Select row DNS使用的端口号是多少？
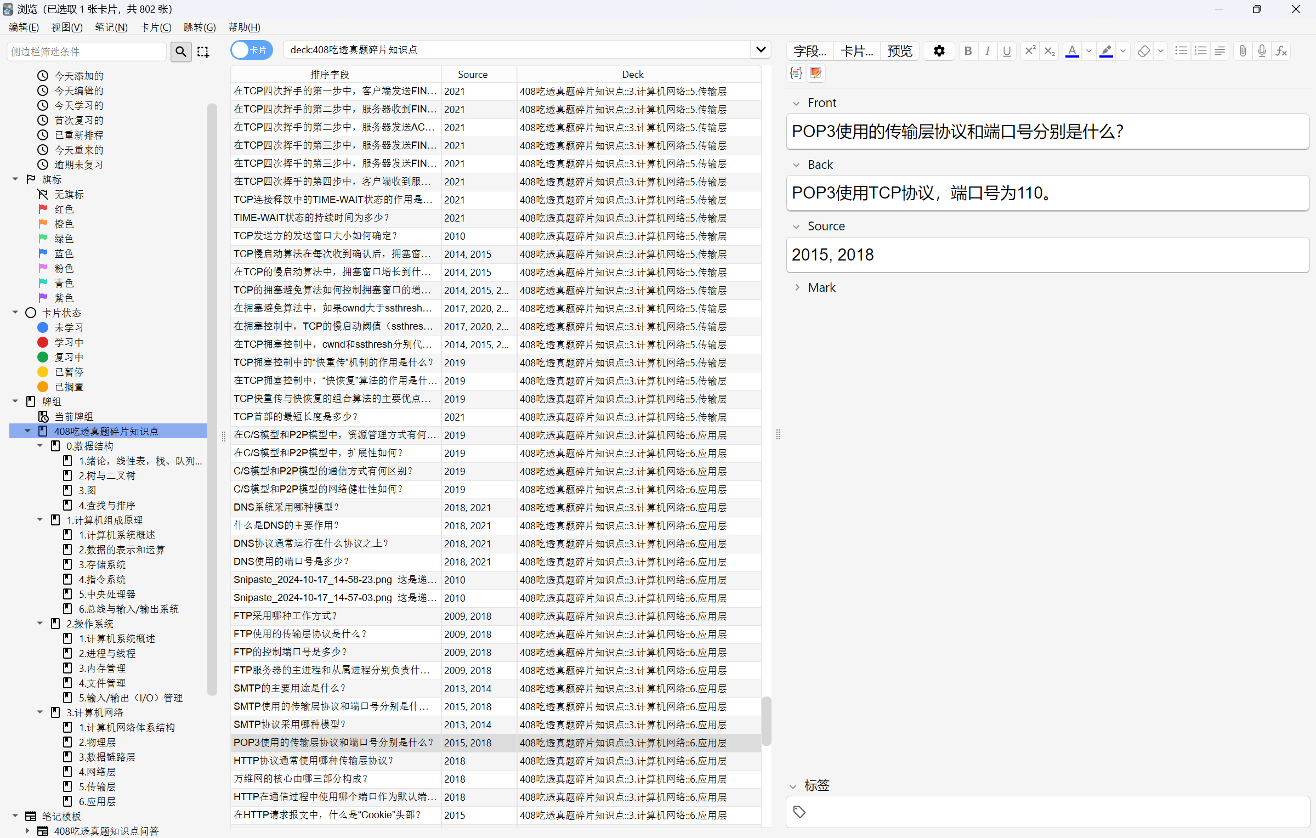The height and width of the screenshot is (838, 1316). click(x=496, y=562)
